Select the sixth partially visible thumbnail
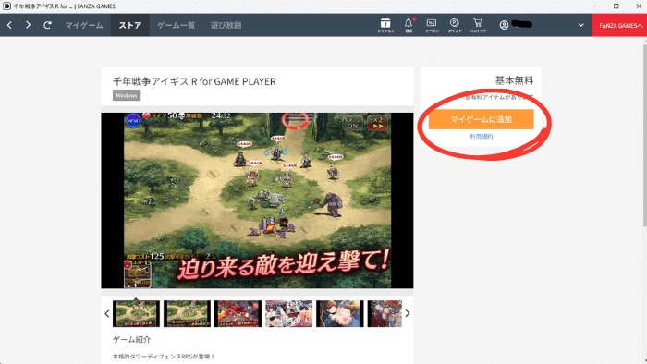 (x=385, y=314)
